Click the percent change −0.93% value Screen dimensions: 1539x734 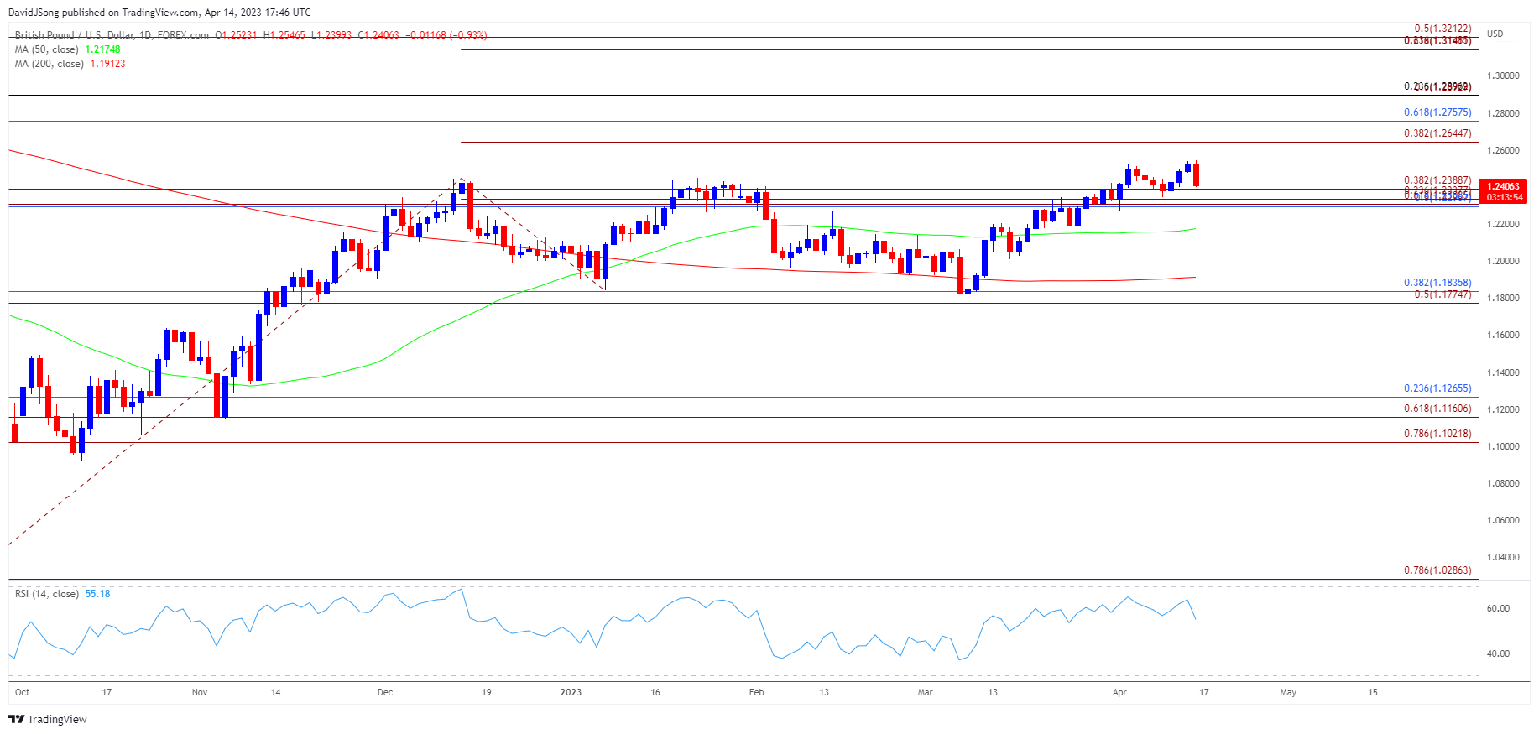(x=468, y=35)
